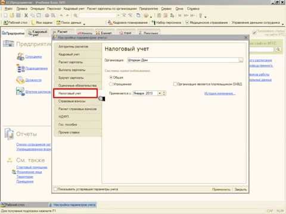Open Поиск данных from the toolbar
286x214 pixels.
pyautogui.click(x=69, y=23)
